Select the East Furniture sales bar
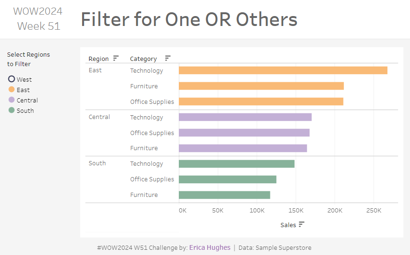Screen dimensions: 410x255 tap(261, 86)
